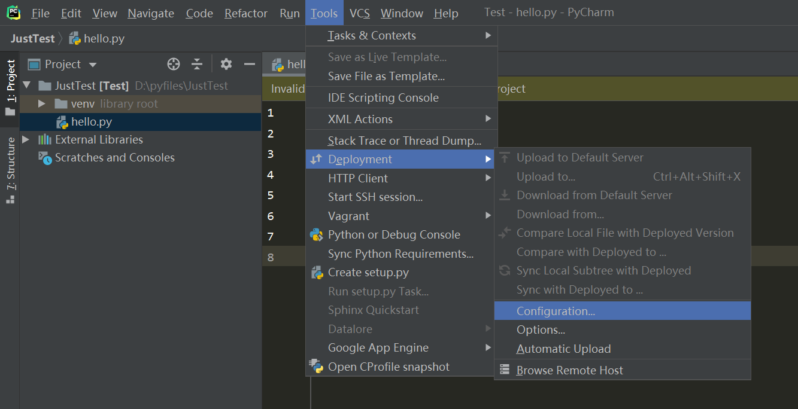Close the open Tools menu

[x=324, y=13]
